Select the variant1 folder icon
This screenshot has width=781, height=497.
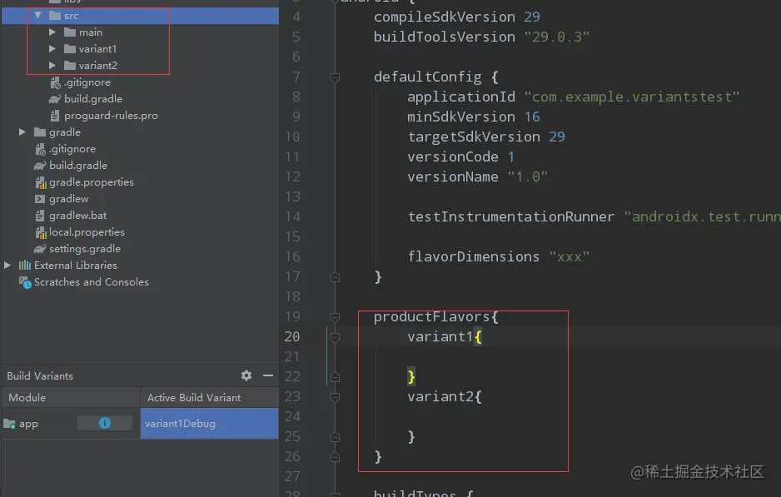tap(70, 49)
